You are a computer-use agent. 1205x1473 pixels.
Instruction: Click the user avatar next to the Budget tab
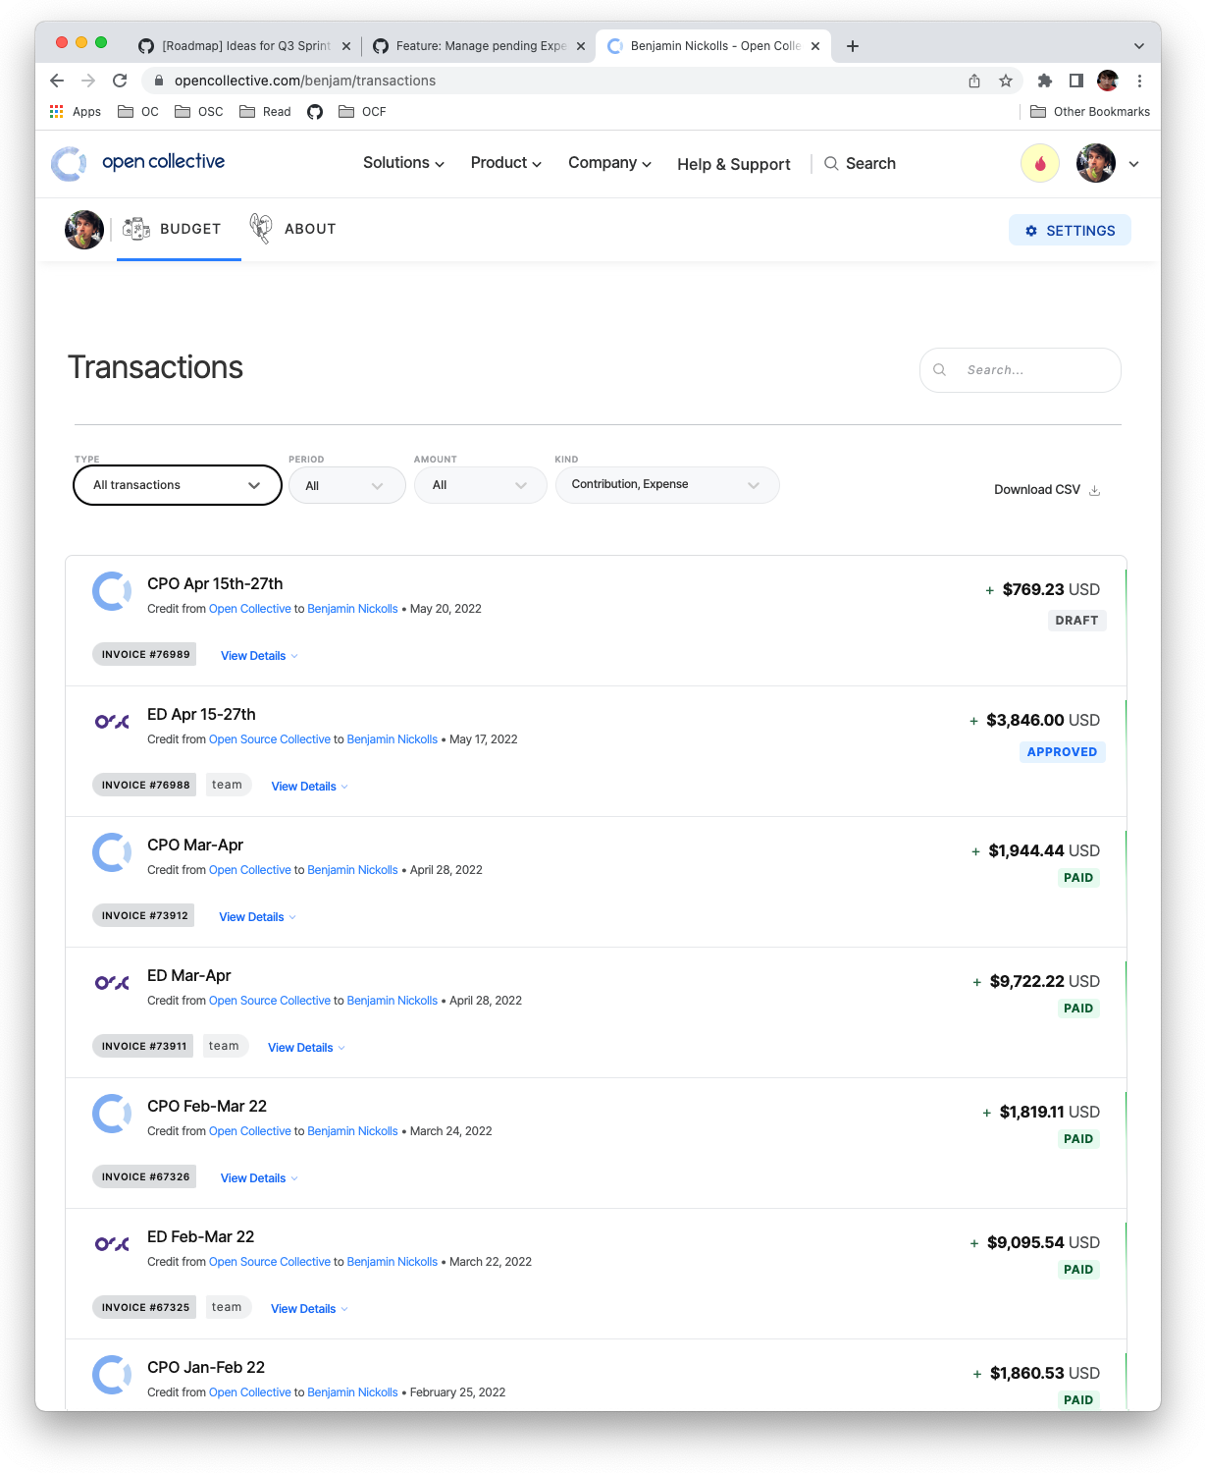click(x=83, y=229)
